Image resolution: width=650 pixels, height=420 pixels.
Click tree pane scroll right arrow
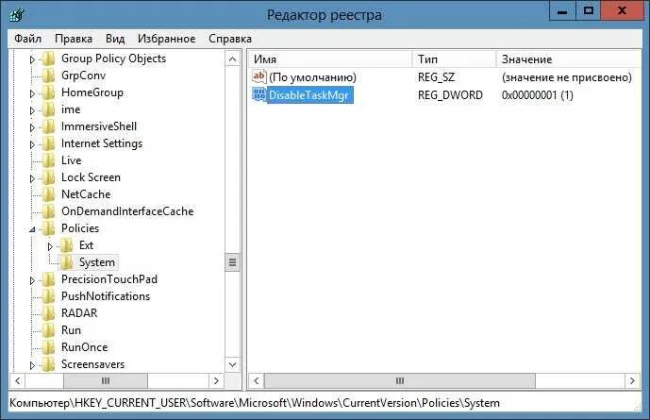216,380
